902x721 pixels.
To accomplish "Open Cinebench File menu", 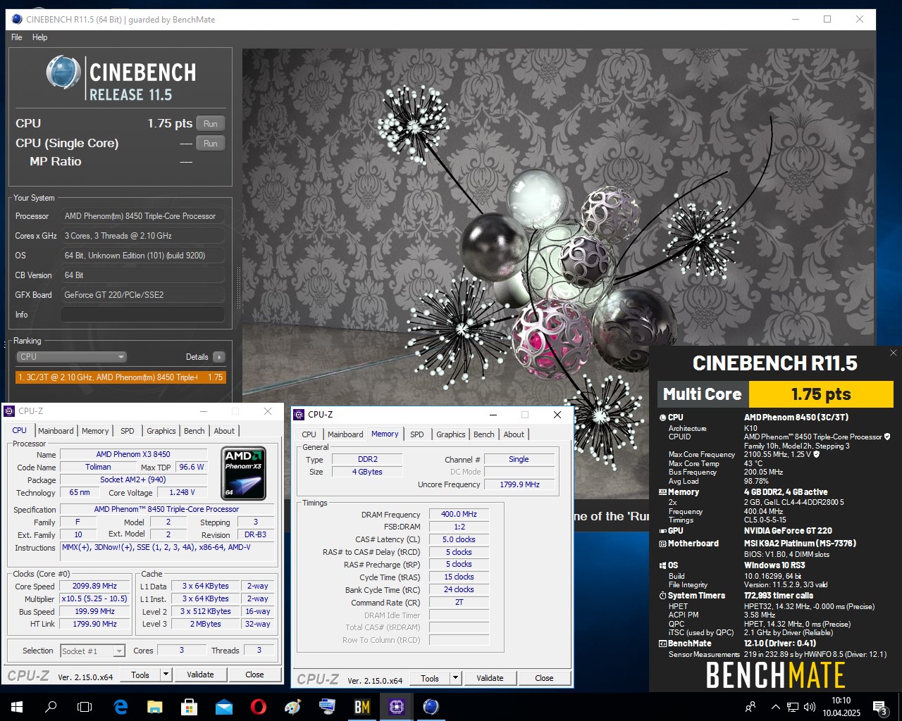I will [17, 37].
